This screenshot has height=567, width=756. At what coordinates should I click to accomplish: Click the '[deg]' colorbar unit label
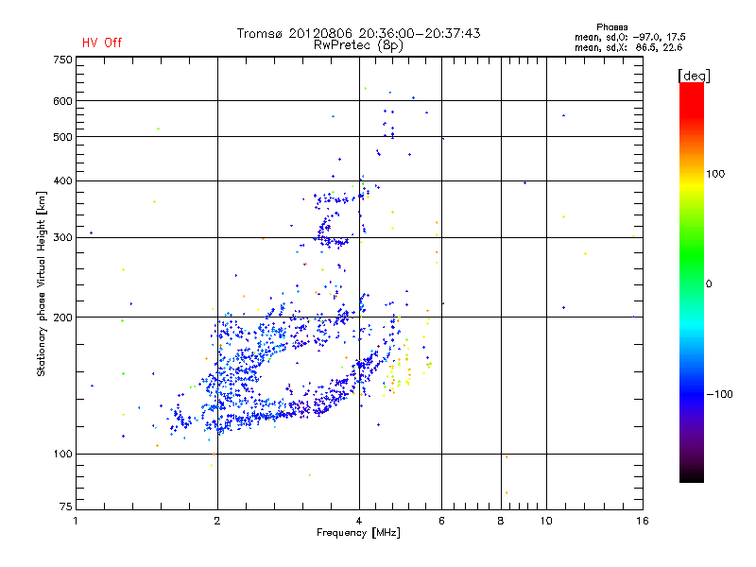pyautogui.click(x=694, y=76)
